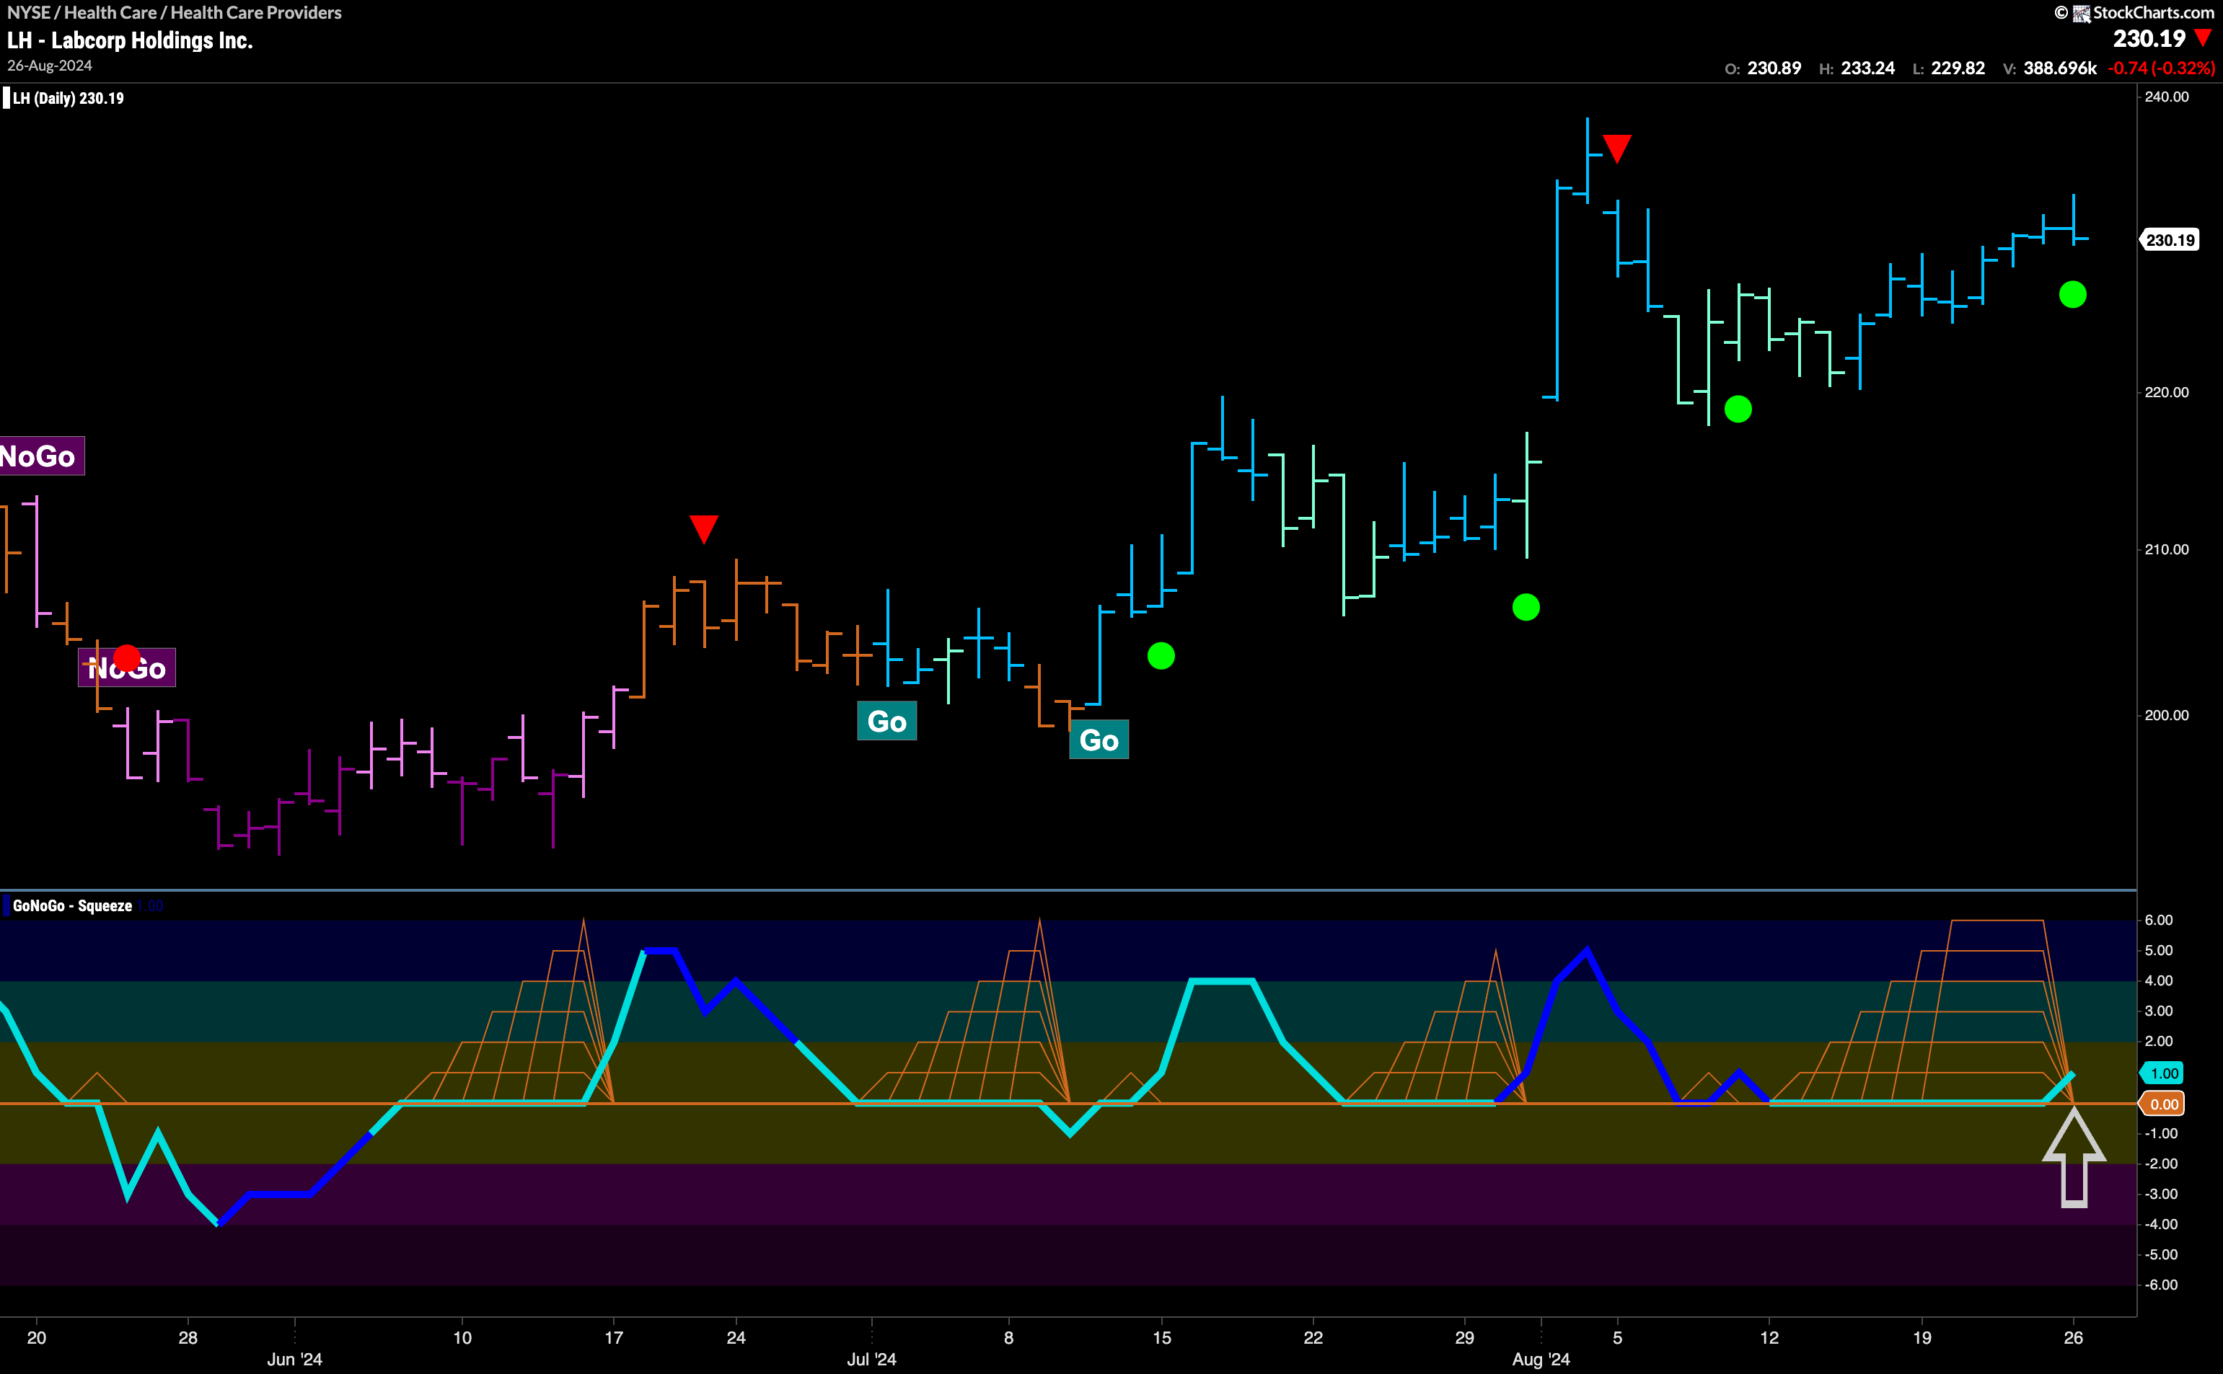The width and height of the screenshot is (2223, 1374).
Task: Click the green dot near the August 9 bar
Action: (1738, 409)
